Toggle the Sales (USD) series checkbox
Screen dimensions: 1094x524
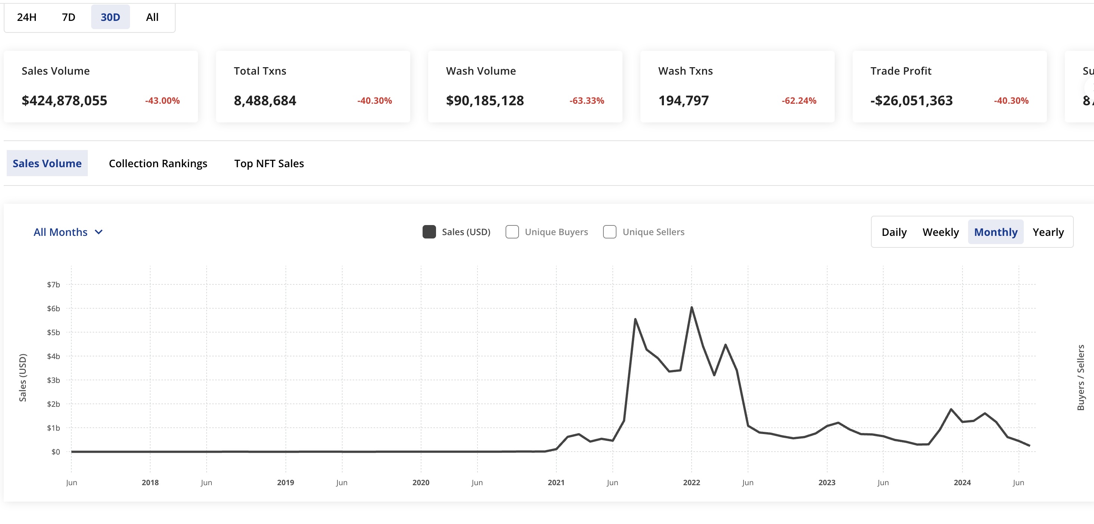(x=429, y=232)
